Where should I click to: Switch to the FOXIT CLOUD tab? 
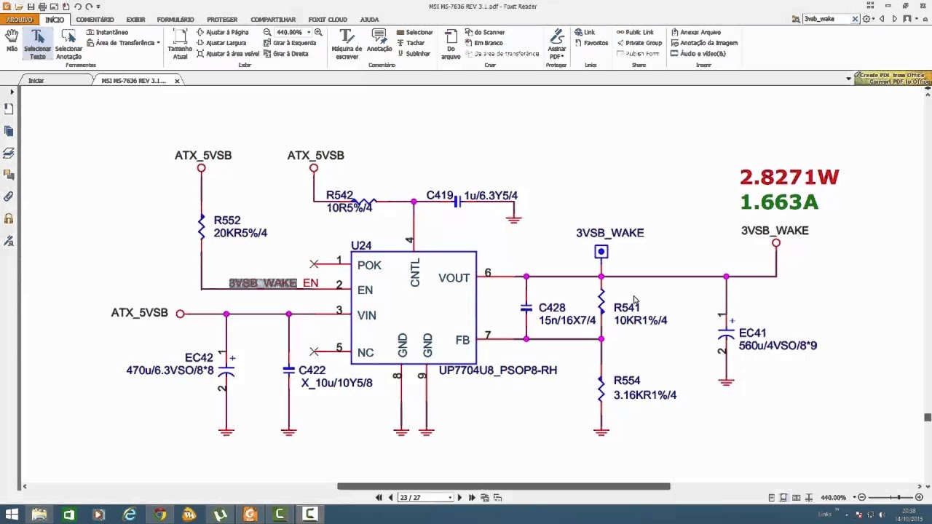click(328, 20)
